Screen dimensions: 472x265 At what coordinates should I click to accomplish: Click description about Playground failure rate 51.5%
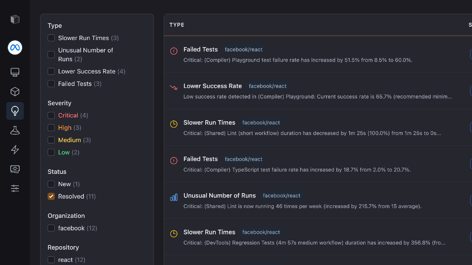298,60
